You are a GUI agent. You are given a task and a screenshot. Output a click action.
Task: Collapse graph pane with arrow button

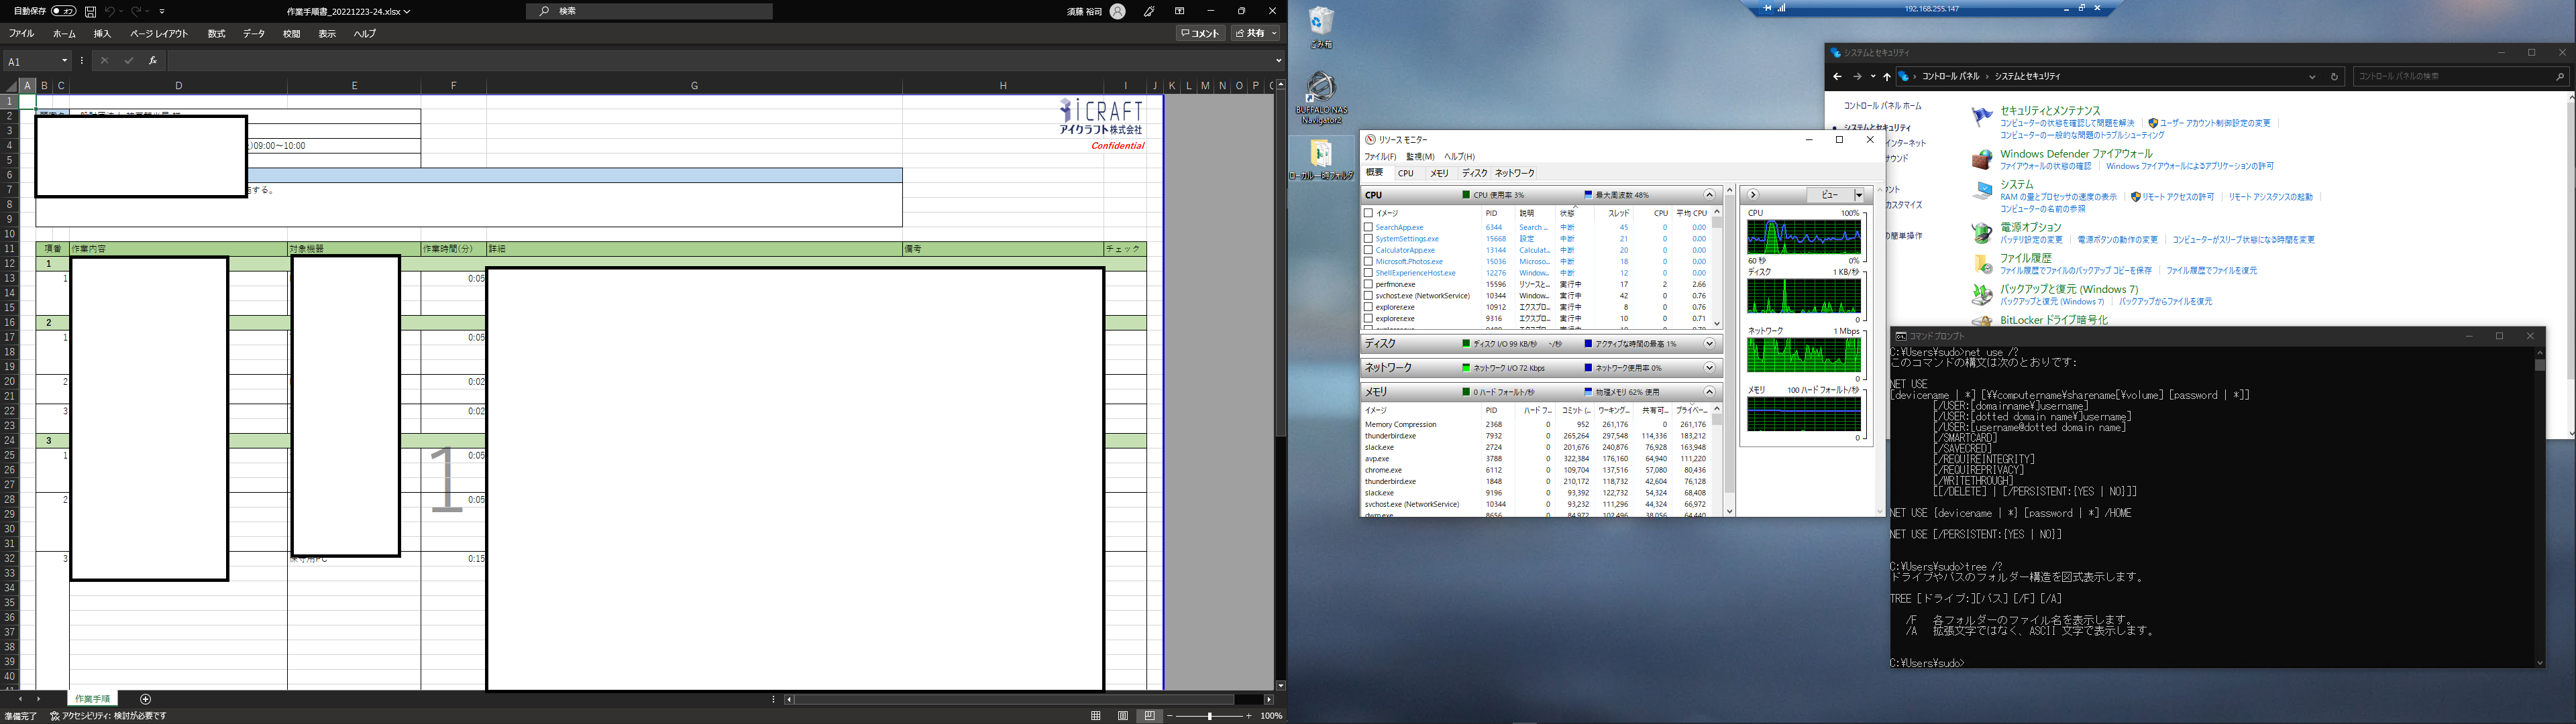[1753, 195]
